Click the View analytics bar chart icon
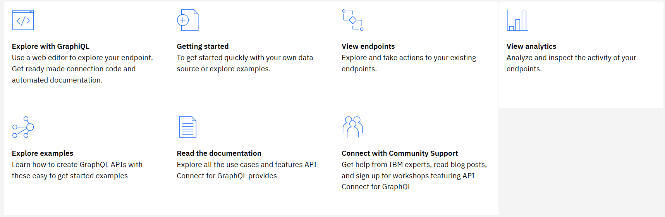Screen dimensions: 665x217 [x=517, y=20]
